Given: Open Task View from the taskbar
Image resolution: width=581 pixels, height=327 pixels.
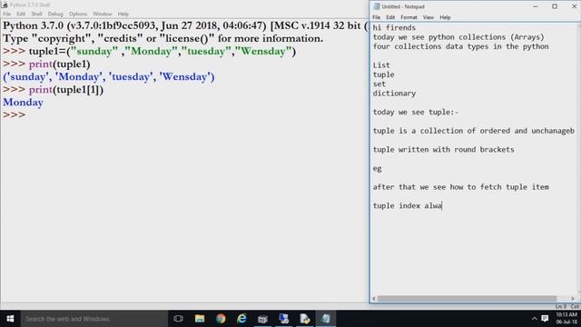Looking at the screenshot, I should [x=178, y=319].
